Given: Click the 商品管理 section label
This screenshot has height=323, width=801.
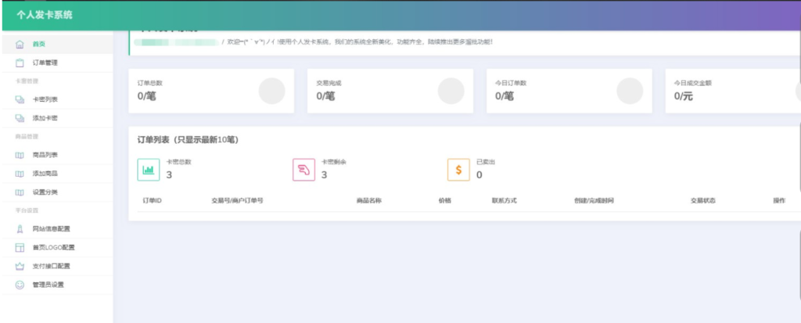Looking at the screenshot, I should pyautogui.click(x=27, y=136).
